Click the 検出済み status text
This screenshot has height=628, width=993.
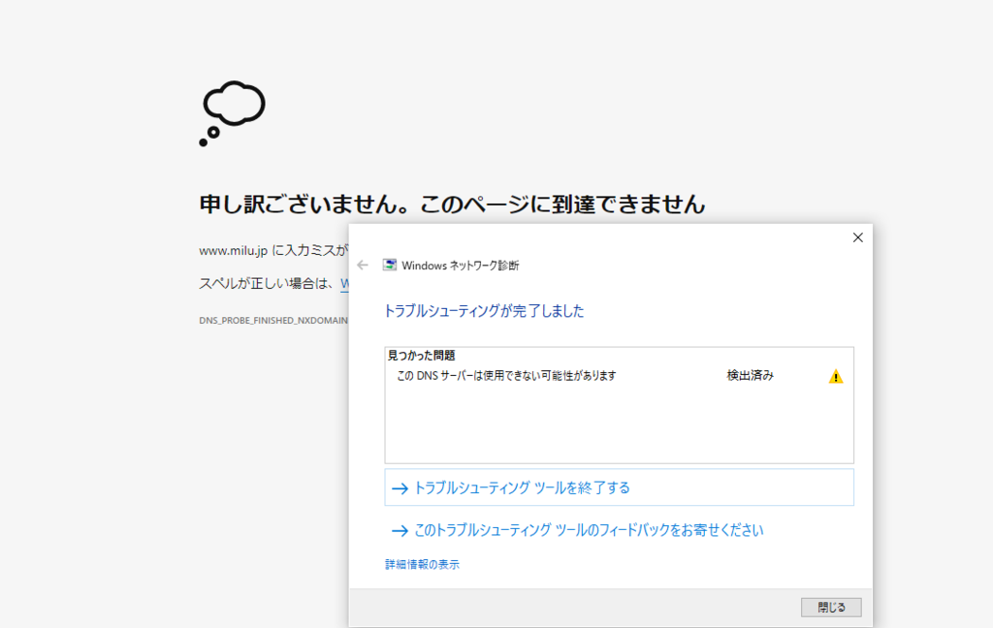(750, 376)
